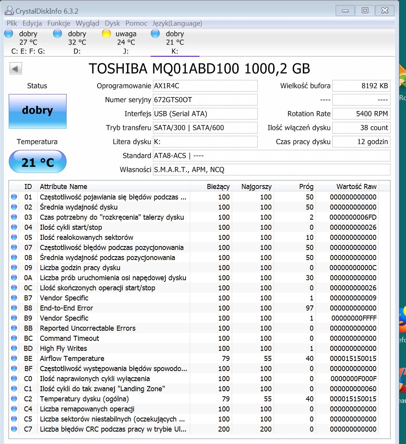This screenshot has width=406, height=444.
Task: Open the Dysk menu
Action: (x=113, y=23)
